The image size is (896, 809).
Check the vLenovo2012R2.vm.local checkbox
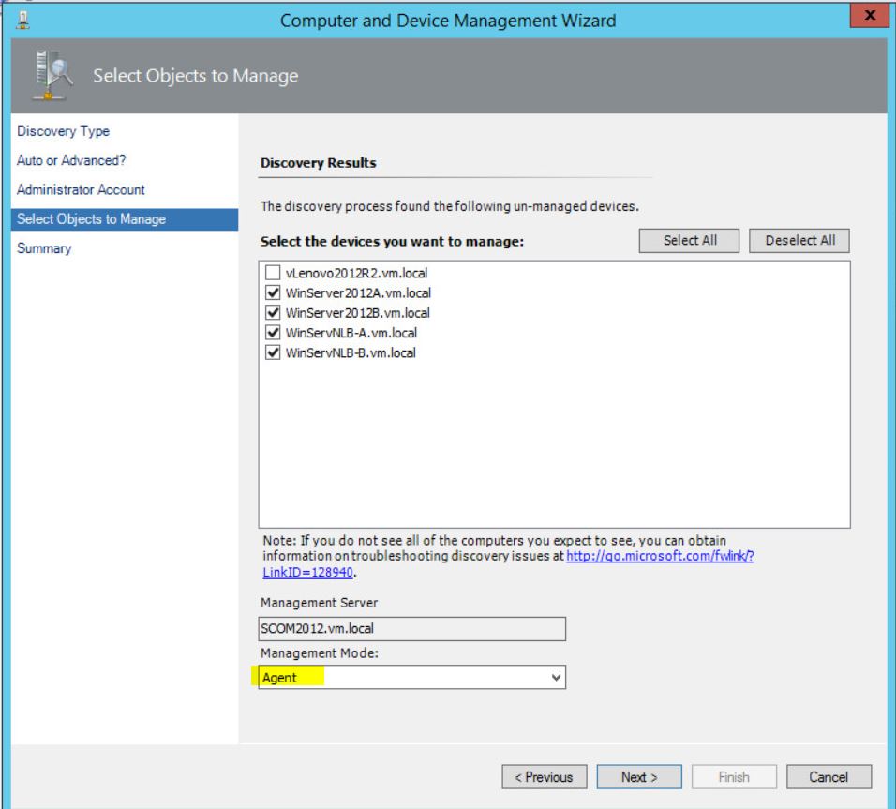click(x=274, y=273)
